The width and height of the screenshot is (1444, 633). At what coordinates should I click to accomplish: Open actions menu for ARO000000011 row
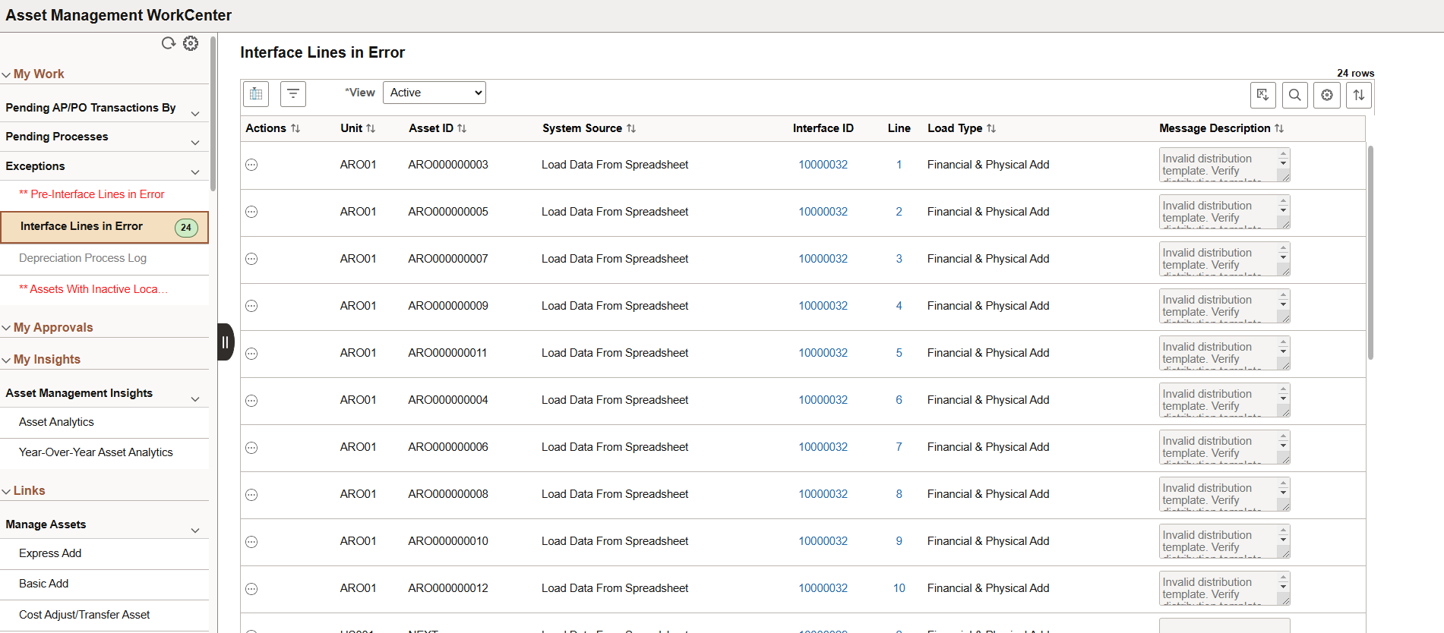[x=251, y=353]
